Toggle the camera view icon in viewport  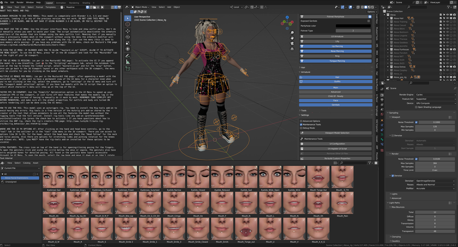(x=292, y=43)
